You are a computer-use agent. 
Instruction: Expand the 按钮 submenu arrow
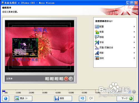pyautogui.click(x=134, y=37)
